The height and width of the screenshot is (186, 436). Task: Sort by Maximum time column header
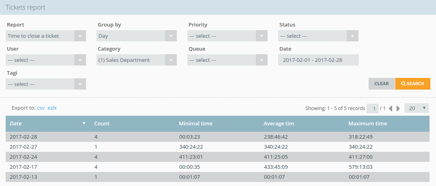(x=368, y=124)
